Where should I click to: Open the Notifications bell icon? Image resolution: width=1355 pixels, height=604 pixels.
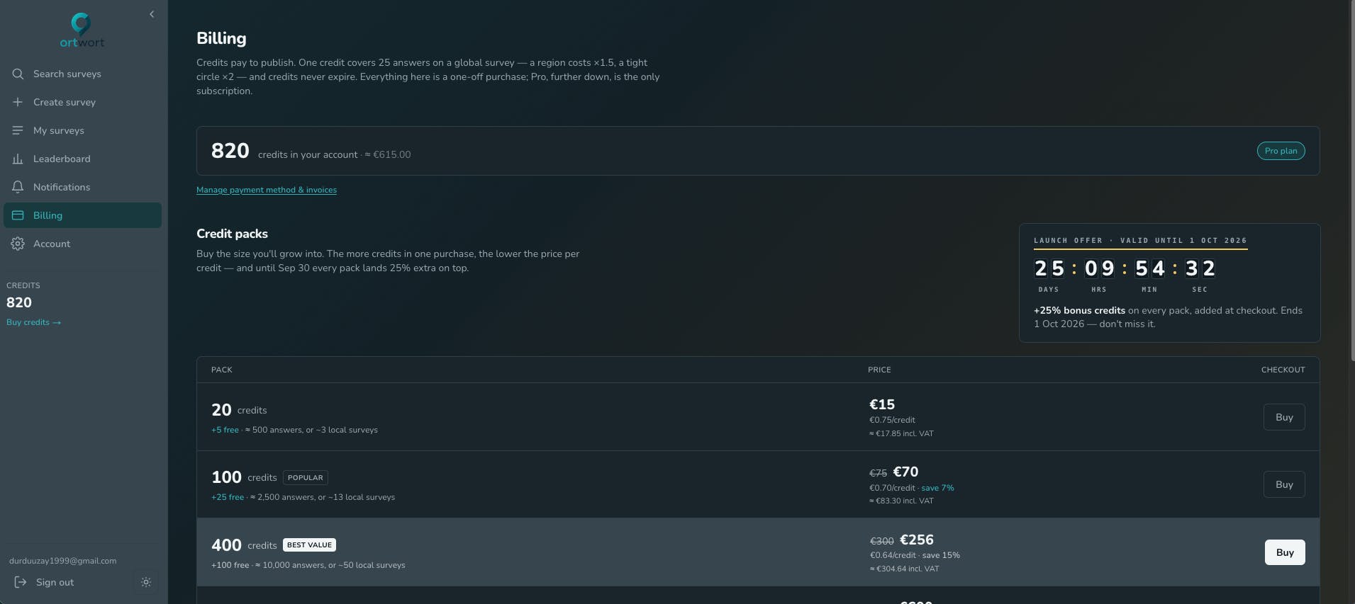click(18, 187)
